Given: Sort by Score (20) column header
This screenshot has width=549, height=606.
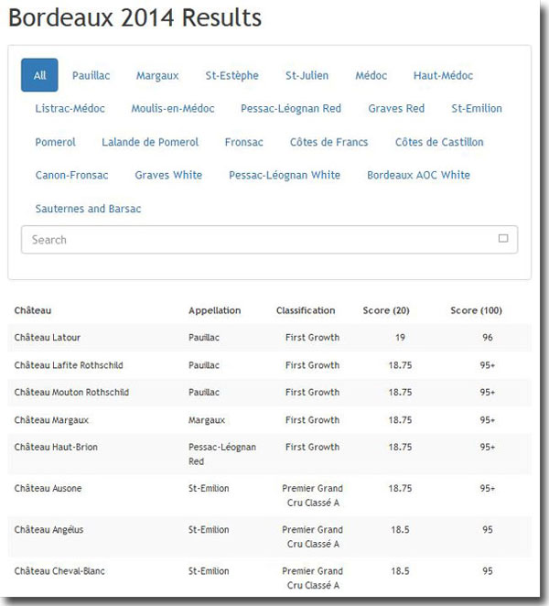Looking at the screenshot, I should (386, 310).
